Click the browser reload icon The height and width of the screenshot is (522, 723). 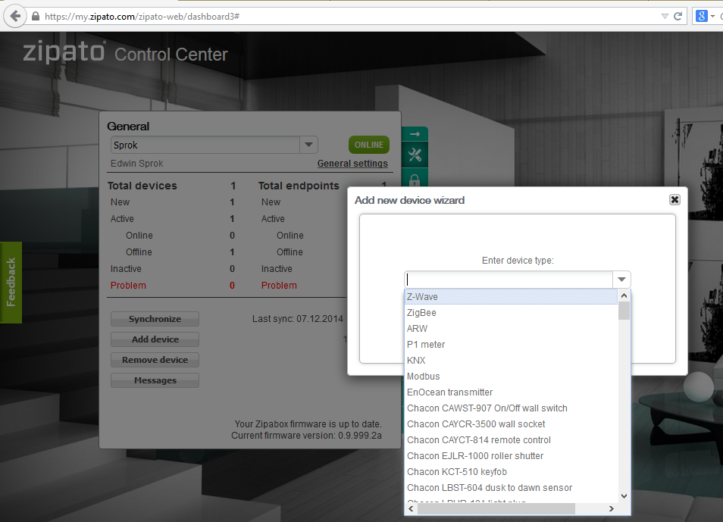pos(678,17)
